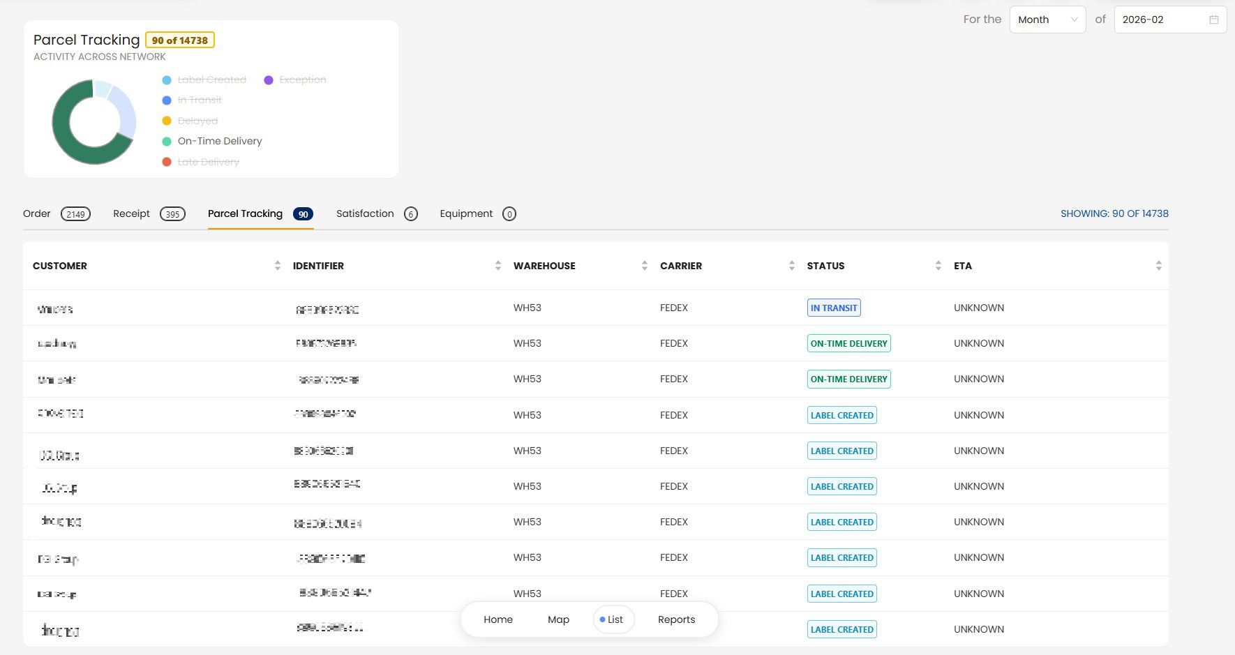The height and width of the screenshot is (655, 1235).
Task: Switch to the Receipt tab
Action: pos(149,214)
